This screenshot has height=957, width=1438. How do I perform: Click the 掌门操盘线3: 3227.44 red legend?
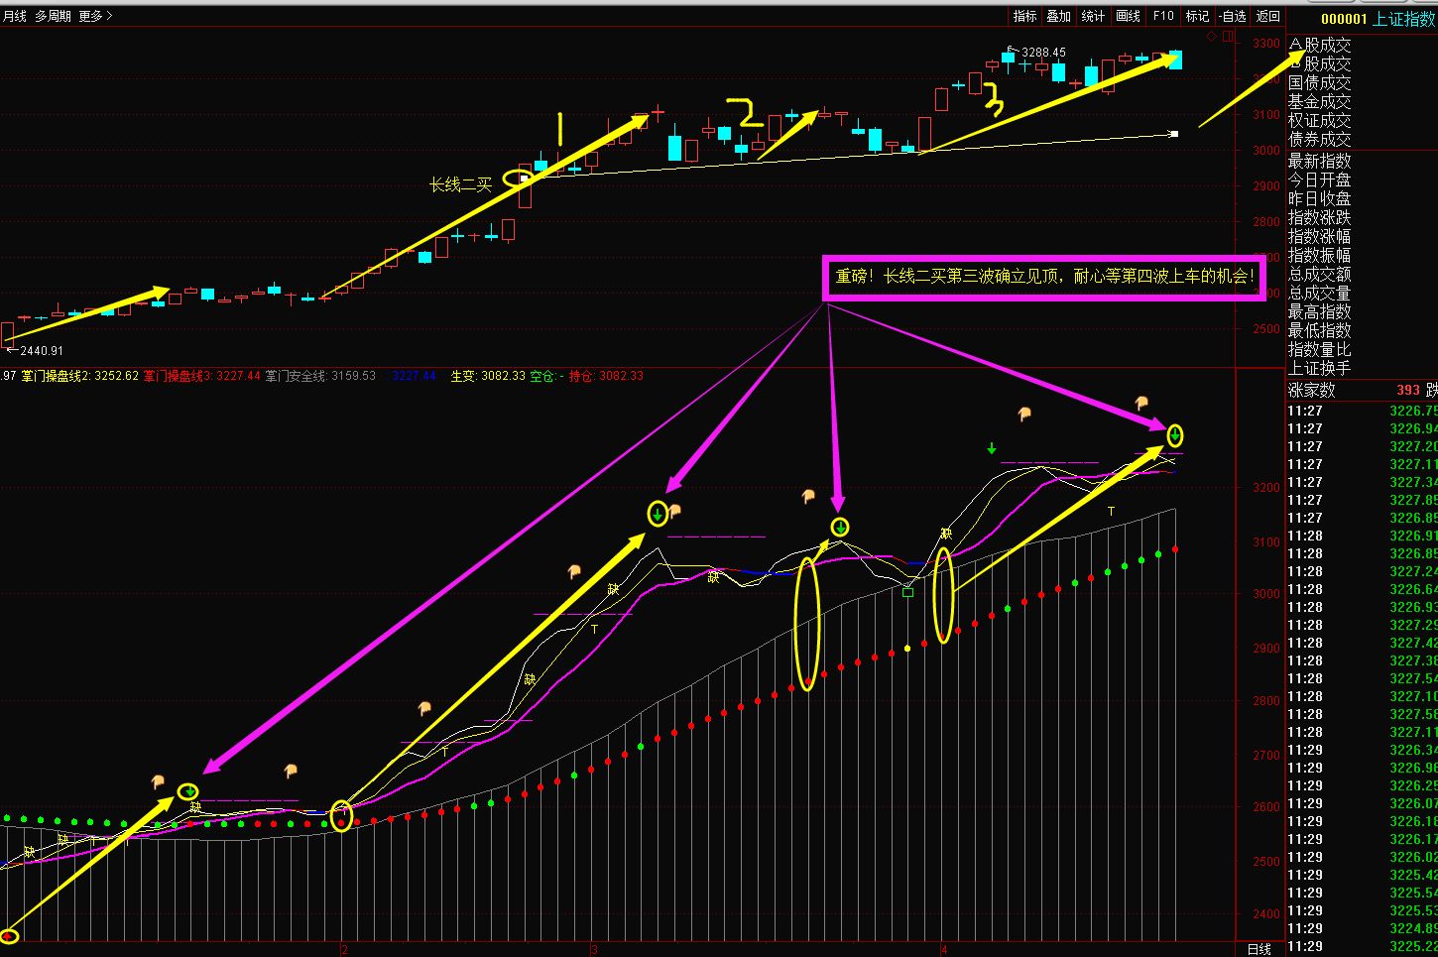(x=202, y=377)
